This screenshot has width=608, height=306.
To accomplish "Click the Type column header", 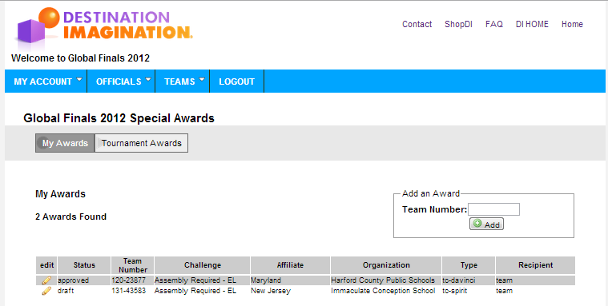I will 469,265.
